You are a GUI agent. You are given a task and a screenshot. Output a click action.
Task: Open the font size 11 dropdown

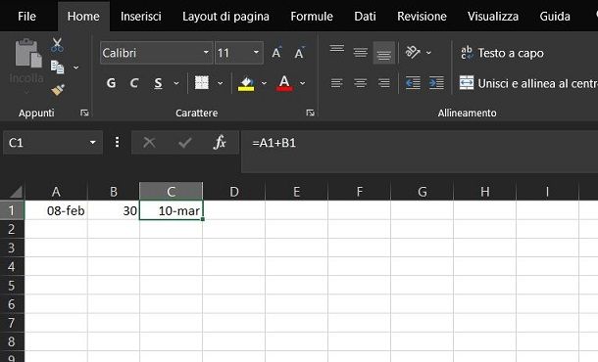click(256, 53)
